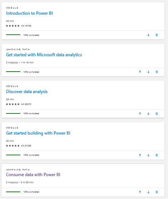Delete Get started building with Power BI
Viewport: 168px width, 199px height.
point(157,155)
